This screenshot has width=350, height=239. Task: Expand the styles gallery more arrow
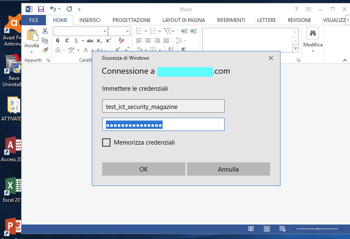tap(295, 48)
